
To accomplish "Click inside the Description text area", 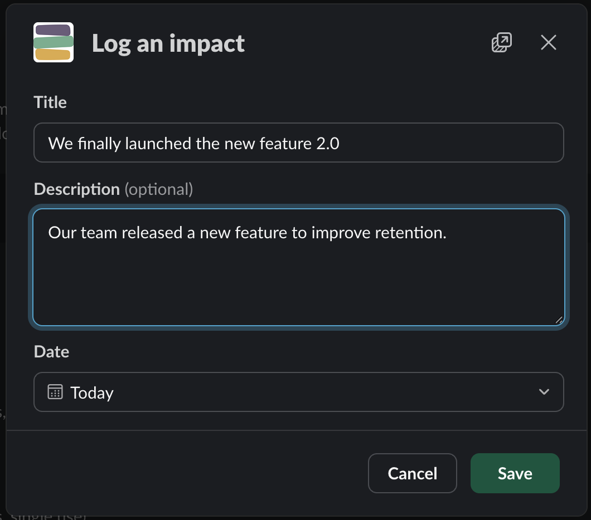I will tap(298, 267).
